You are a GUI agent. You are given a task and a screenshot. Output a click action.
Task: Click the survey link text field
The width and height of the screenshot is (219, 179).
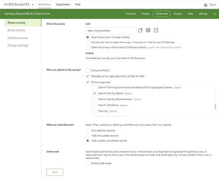(111, 31)
